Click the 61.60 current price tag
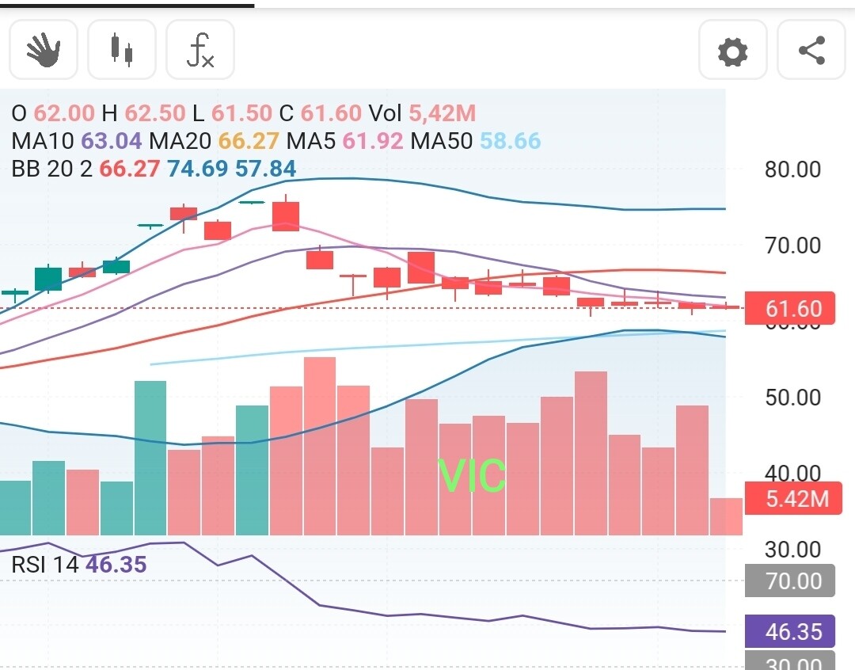 point(789,308)
